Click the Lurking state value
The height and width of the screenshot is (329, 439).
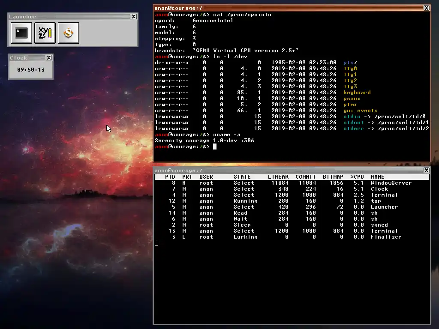[x=246, y=237]
